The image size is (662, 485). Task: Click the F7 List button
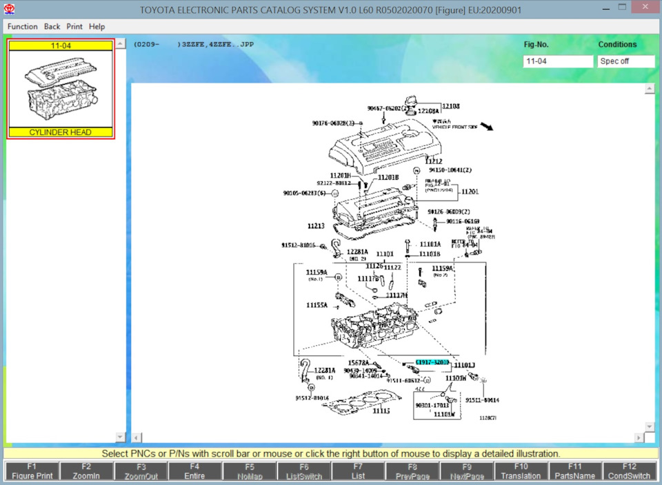coord(358,471)
